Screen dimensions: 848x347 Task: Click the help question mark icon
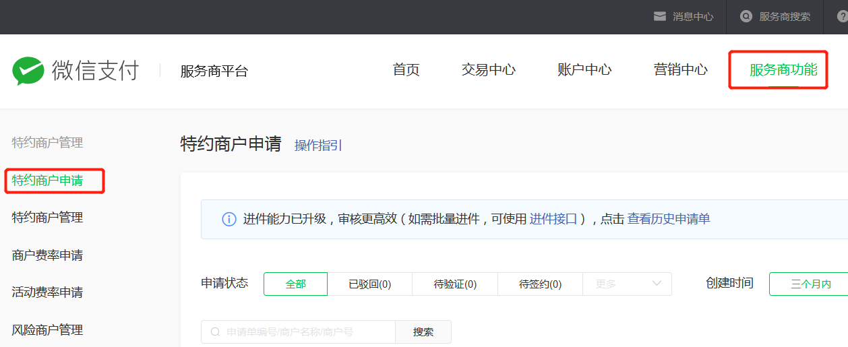pos(842,17)
